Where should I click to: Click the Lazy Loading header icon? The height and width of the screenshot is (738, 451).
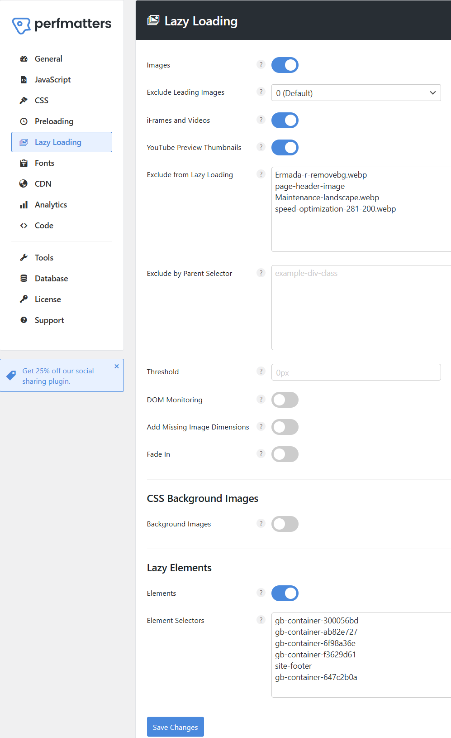pos(153,20)
